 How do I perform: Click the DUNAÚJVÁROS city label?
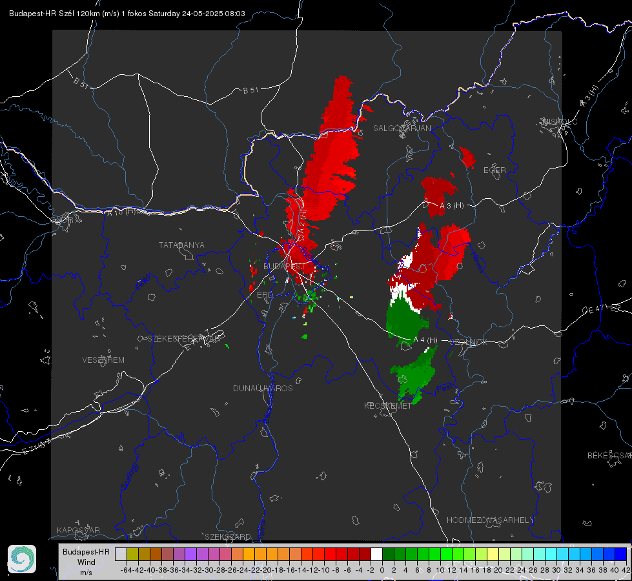coord(263,388)
